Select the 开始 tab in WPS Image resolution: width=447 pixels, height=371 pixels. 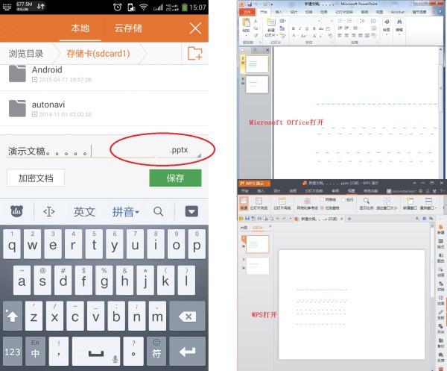click(245, 191)
